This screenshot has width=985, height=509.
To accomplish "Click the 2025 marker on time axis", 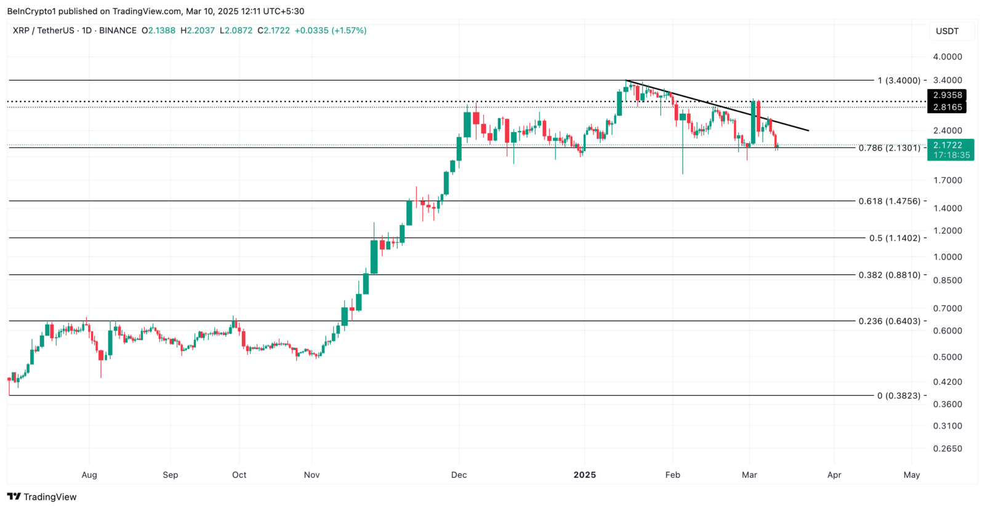I will click(x=584, y=475).
